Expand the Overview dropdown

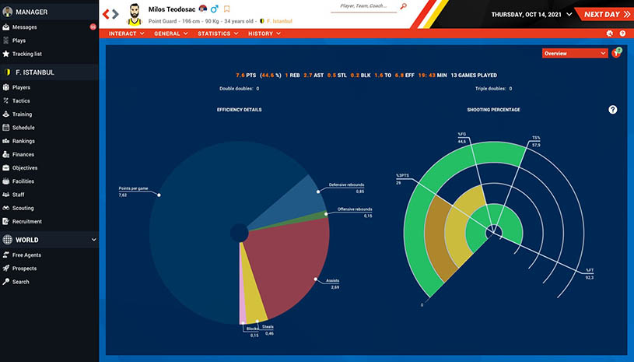click(x=575, y=53)
